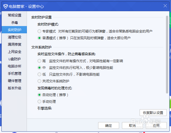Click the 发现病毒时的处理方式: label
The image size is (171, 133).
pyautogui.click(x=55, y=88)
